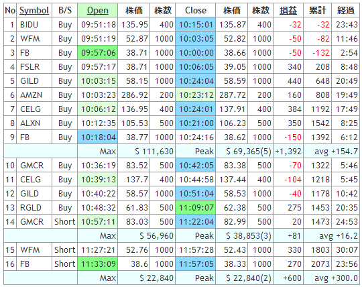The image size is (362, 287).
Task: Click the 経過 column header
Action: tap(346, 10)
